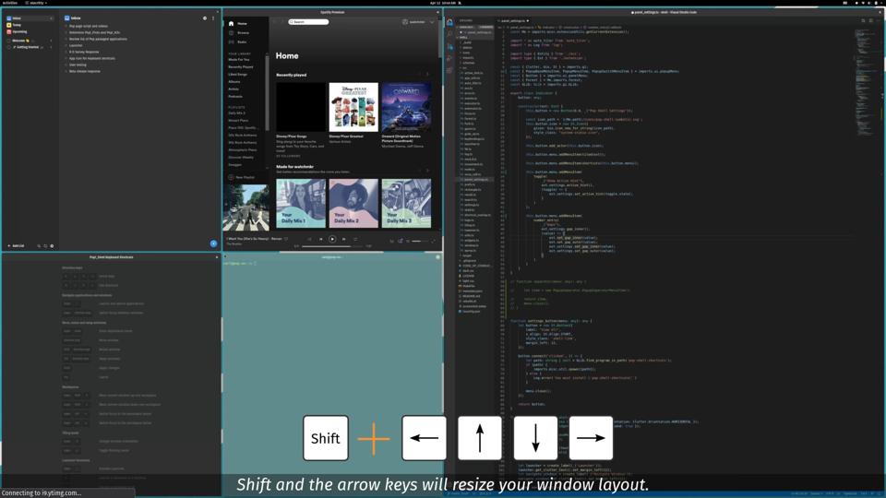The height and width of the screenshot is (498, 886).
Task: Skip to next track in Spotify
Action: [x=343, y=240]
